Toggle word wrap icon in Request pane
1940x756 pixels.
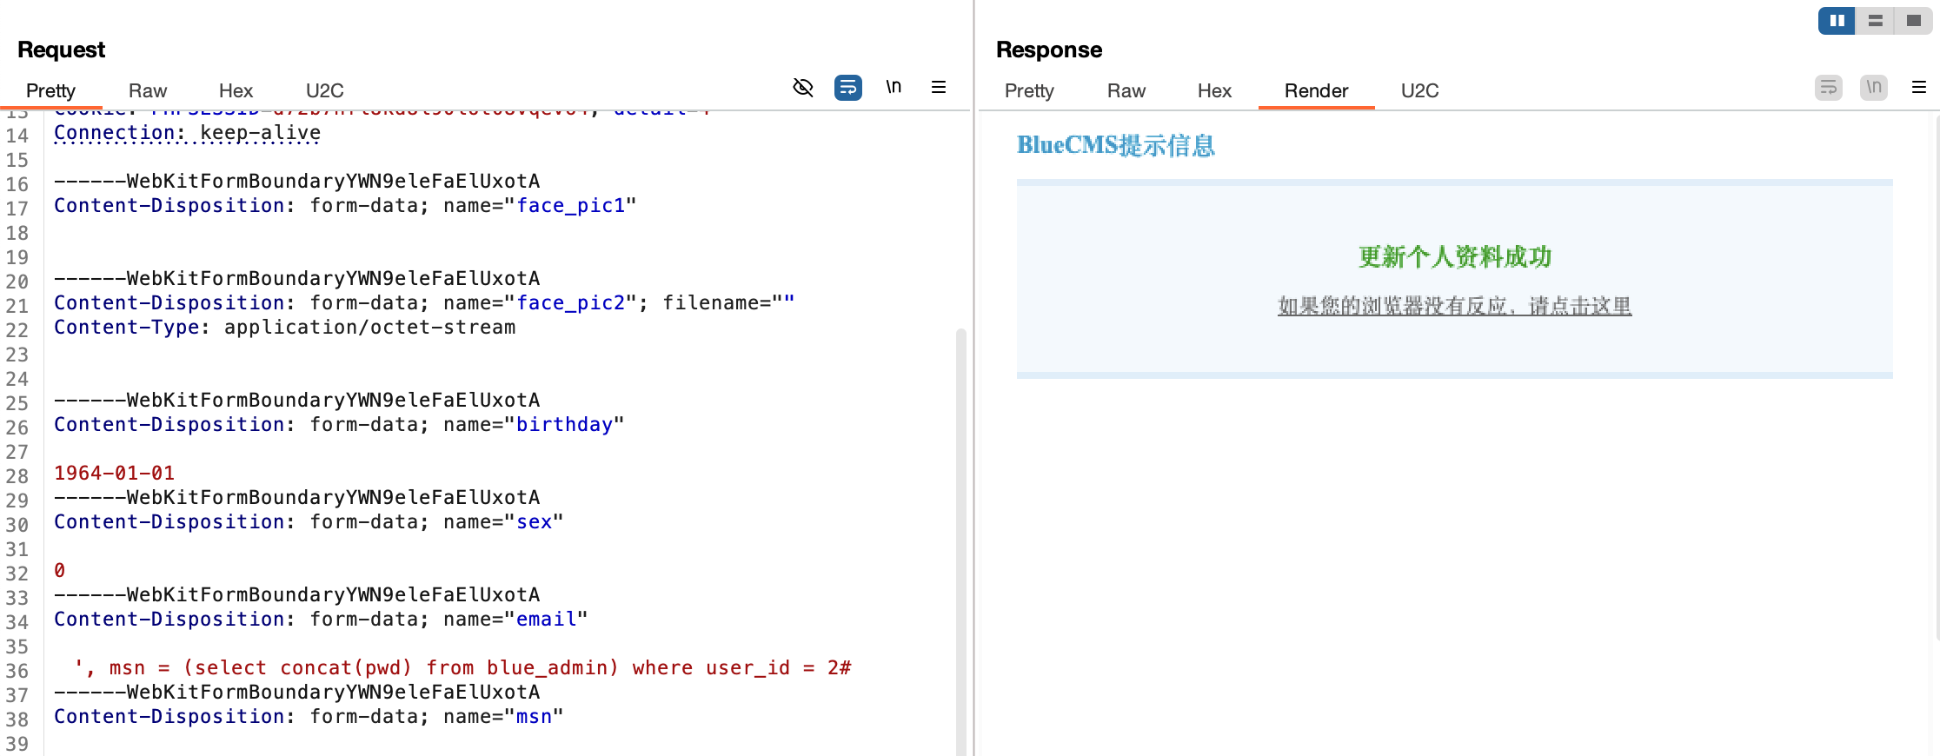pyautogui.click(x=848, y=88)
